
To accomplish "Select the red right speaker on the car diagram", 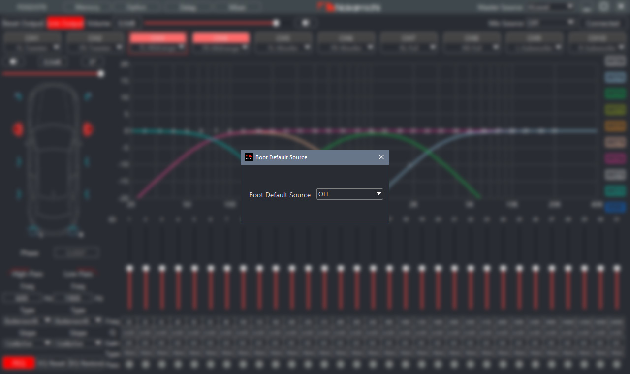I will 88,129.
